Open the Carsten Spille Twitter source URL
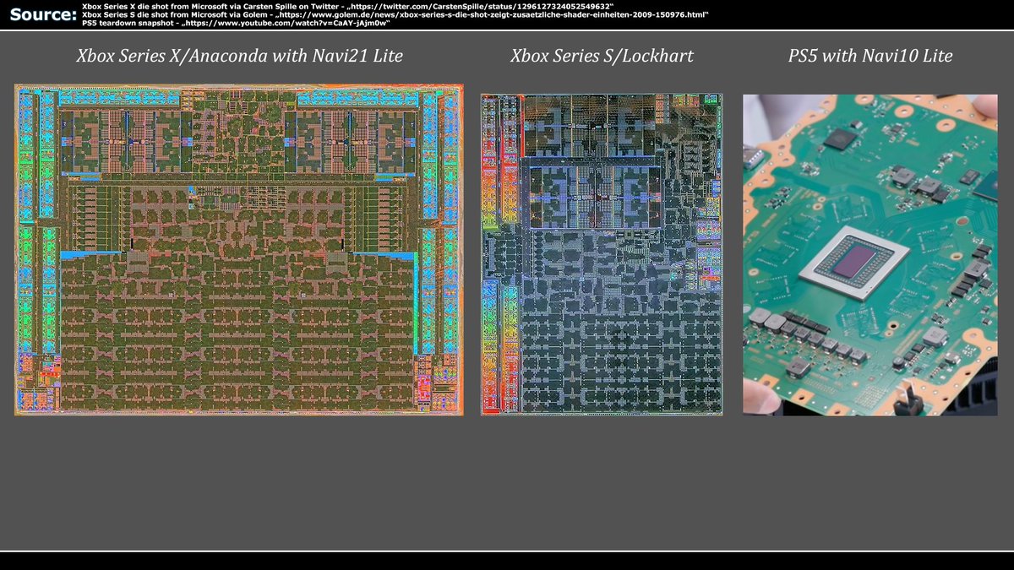The image size is (1014, 570). (x=482, y=7)
